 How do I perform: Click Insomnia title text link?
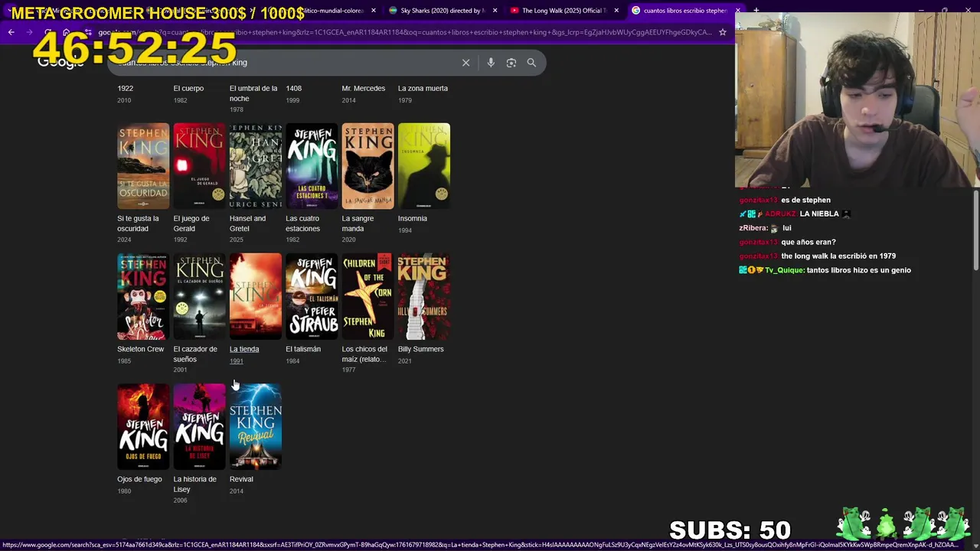(x=413, y=218)
